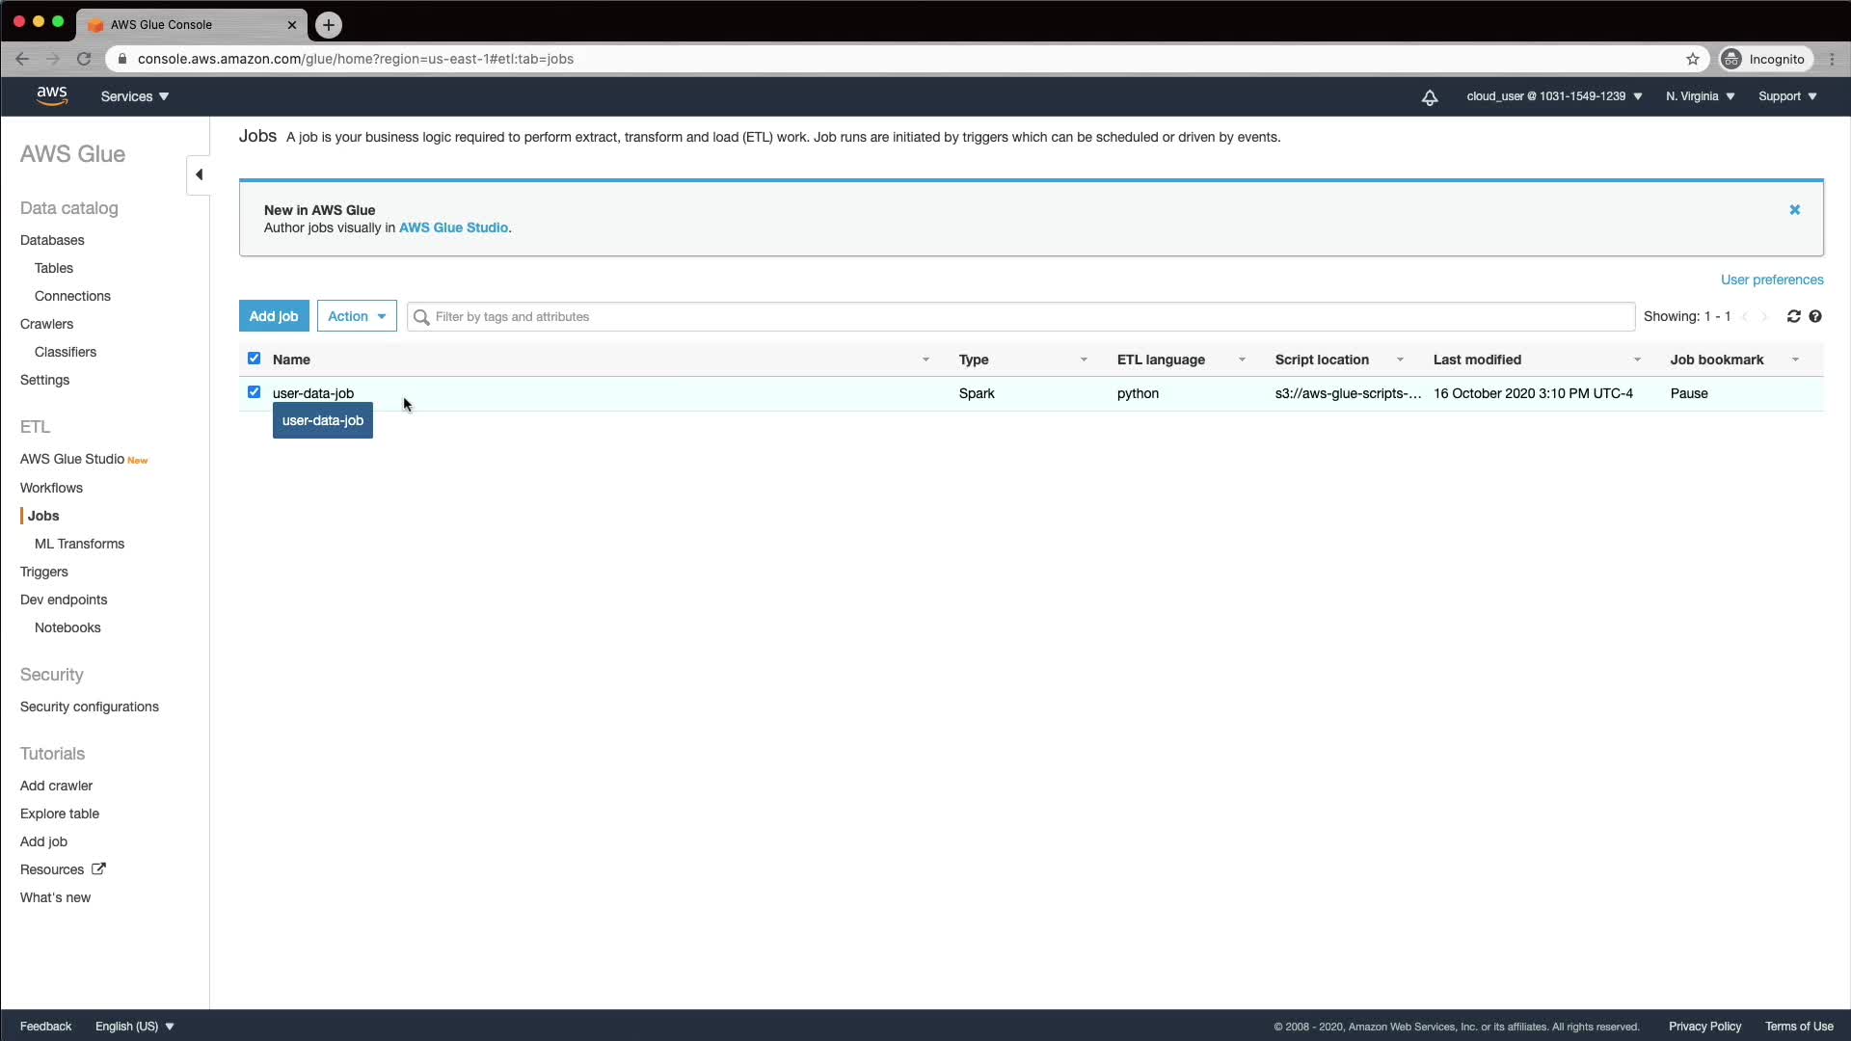
Task: Open the AWS Glue Studio link
Action: (x=453, y=228)
